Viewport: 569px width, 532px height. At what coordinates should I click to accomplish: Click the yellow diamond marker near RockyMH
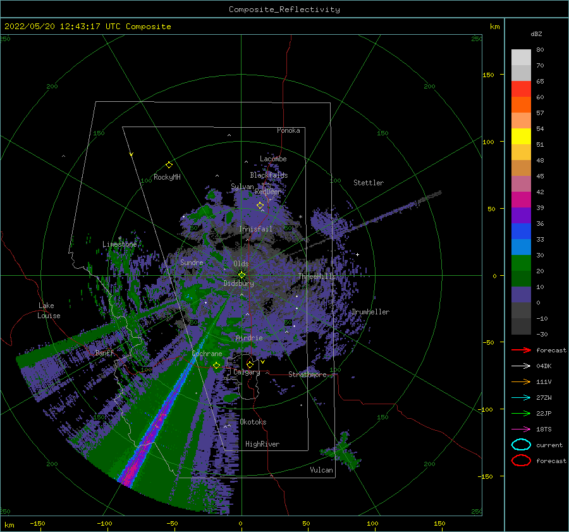coord(169,165)
